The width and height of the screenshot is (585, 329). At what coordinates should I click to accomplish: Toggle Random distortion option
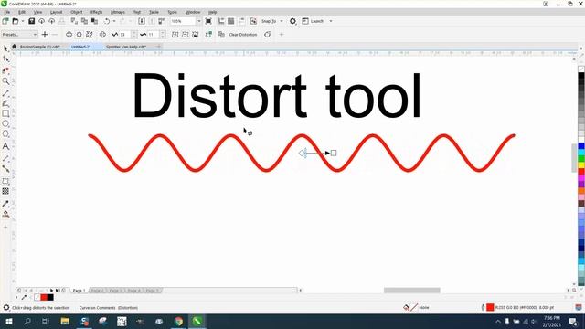(x=175, y=35)
